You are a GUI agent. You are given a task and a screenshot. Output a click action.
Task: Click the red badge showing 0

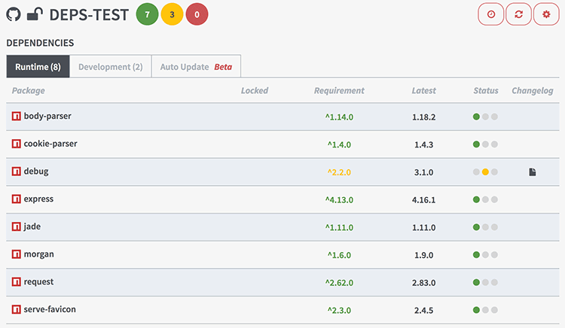coord(197,14)
